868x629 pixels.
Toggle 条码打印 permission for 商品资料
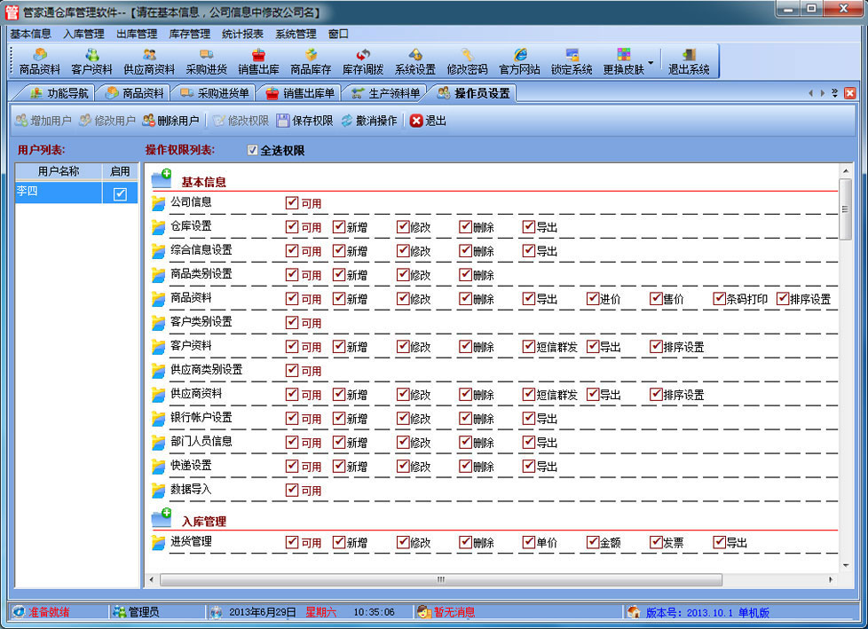[x=719, y=299]
